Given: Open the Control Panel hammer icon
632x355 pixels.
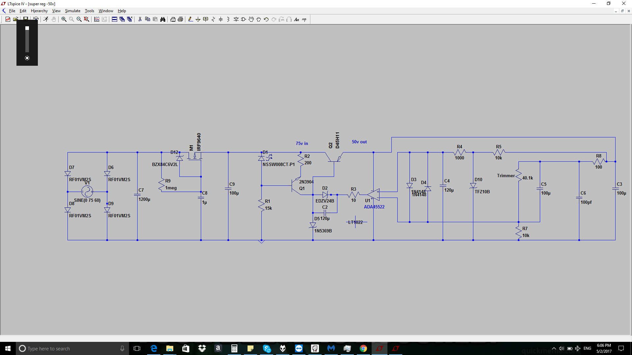Looking at the screenshot, I should point(36,19).
